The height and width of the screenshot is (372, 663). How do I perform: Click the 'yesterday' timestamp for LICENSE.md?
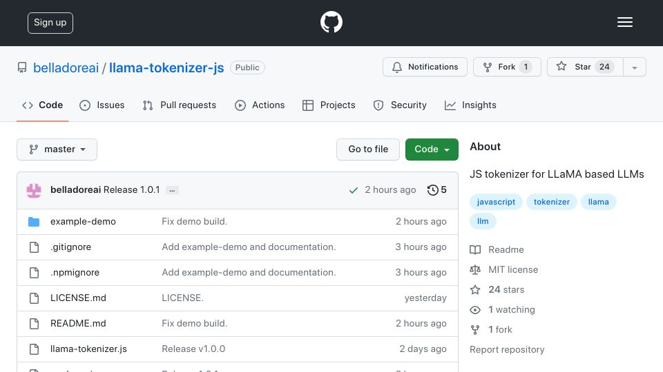(425, 298)
